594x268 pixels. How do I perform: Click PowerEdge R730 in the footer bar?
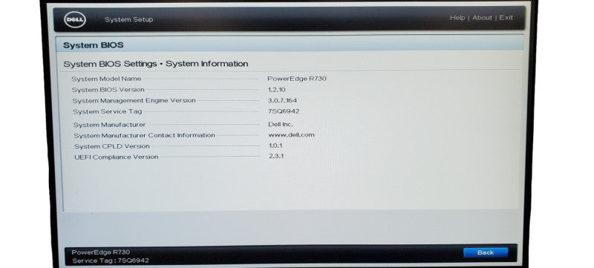tap(101, 252)
